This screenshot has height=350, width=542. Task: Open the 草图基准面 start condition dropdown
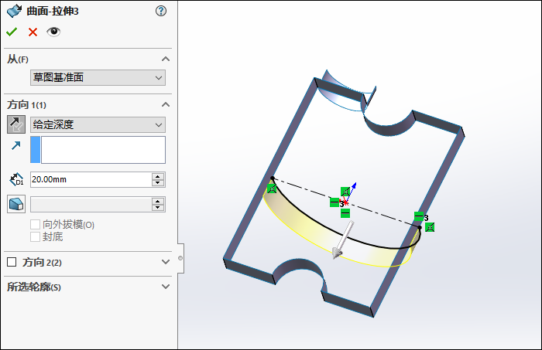coord(98,77)
